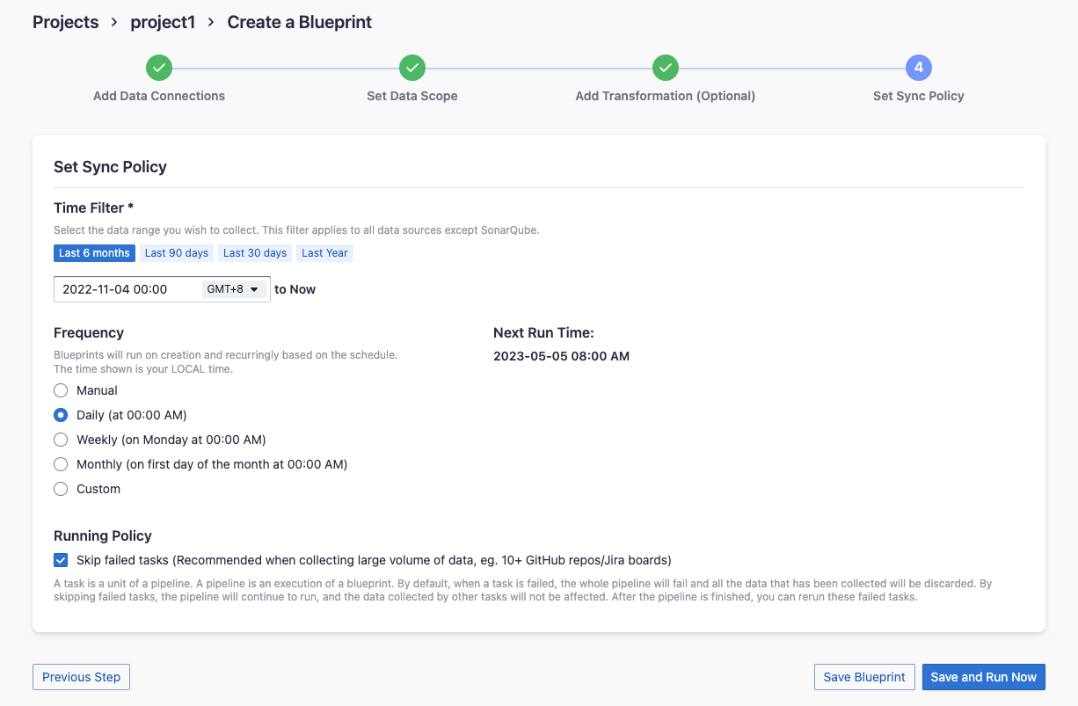Go back with Previous Step button

(82, 677)
